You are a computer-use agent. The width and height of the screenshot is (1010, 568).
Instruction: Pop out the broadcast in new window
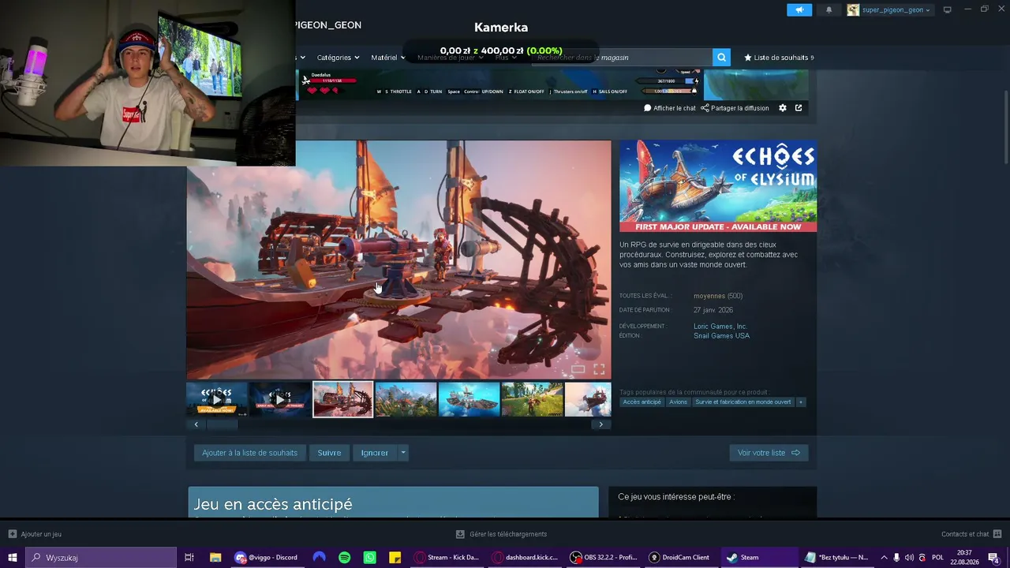(799, 108)
